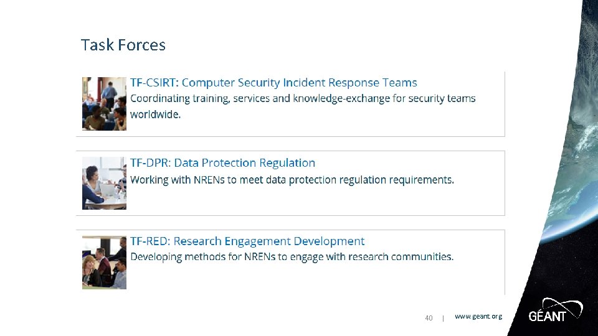The width and height of the screenshot is (598, 336).
Task: Click the vertical bar separator beside page number
Action: click(x=443, y=318)
